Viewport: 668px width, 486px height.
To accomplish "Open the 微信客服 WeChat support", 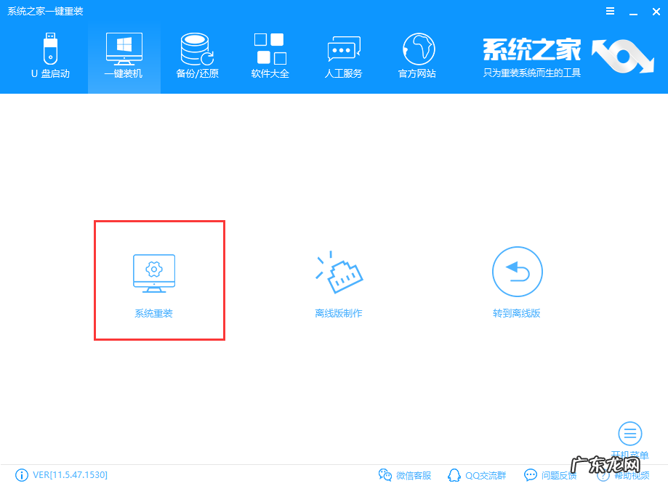I will coord(405,475).
